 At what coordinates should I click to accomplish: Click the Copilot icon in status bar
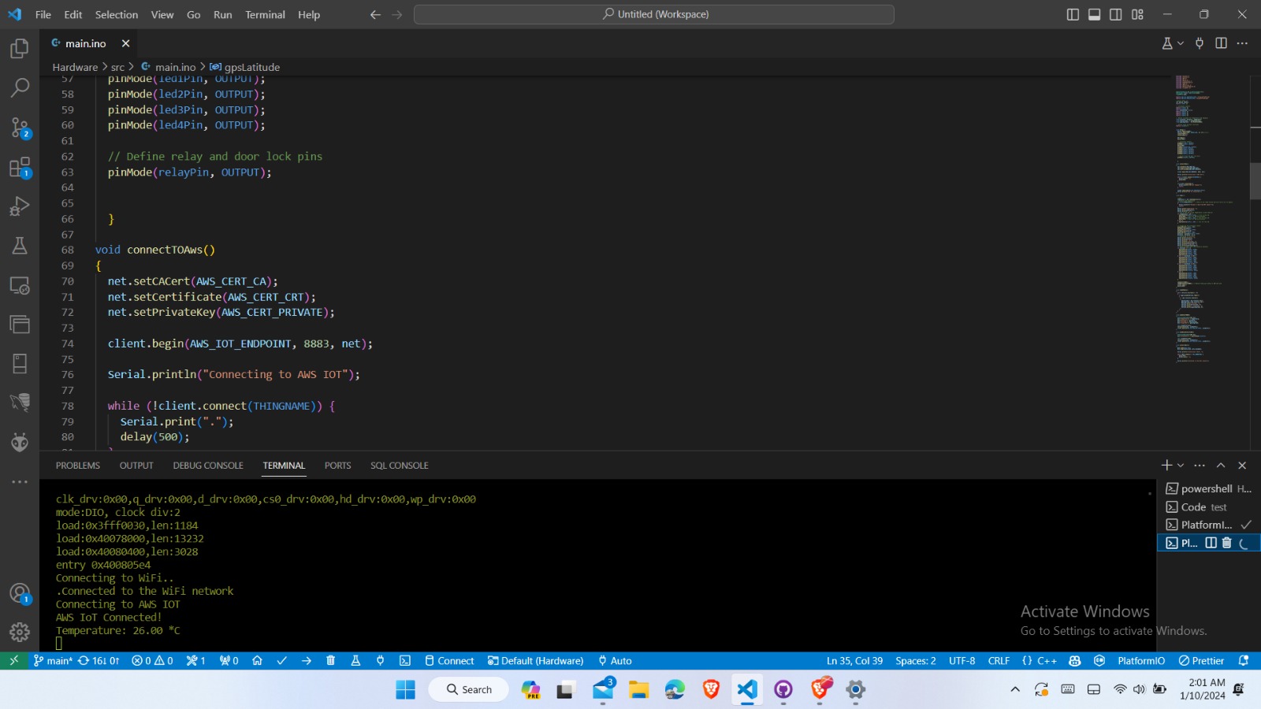click(1075, 661)
